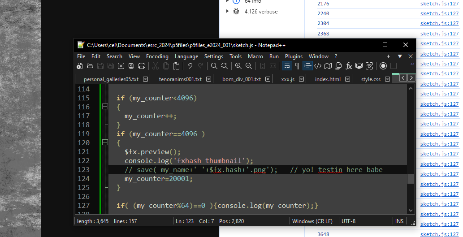Click the Paste clipboard icon
The width and height of the screenshot is (463, 237).
click(176, 66)
